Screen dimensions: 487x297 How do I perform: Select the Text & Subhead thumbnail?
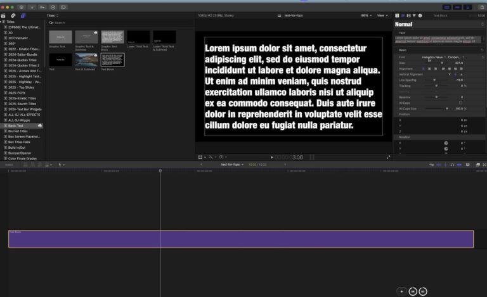click(x=86, y=60)
